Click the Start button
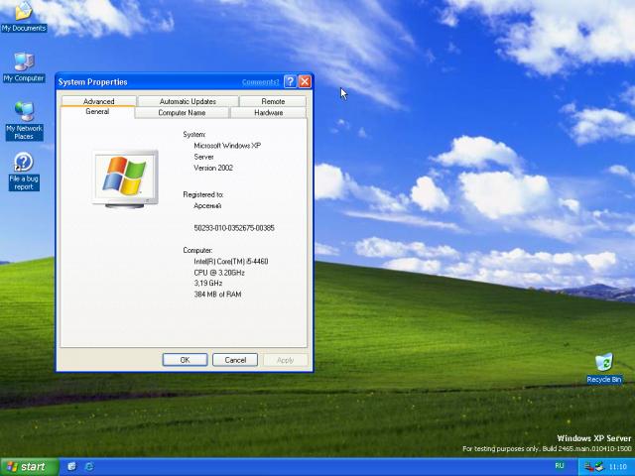 29,467
